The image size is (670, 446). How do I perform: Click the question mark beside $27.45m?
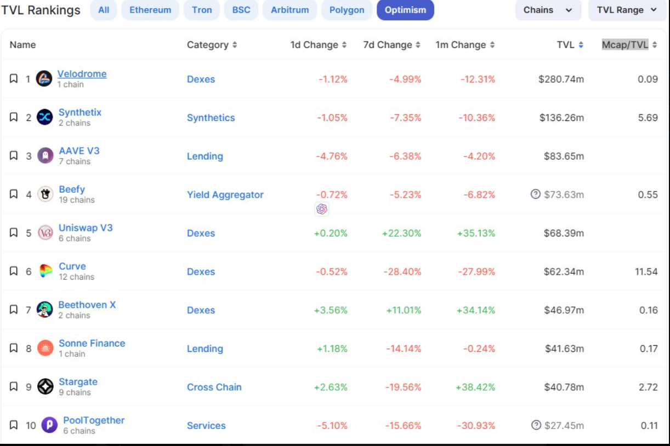[536, 425]
